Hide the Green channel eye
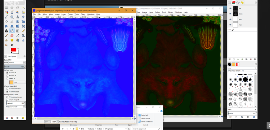270x130 pixels. coord(230,14)
